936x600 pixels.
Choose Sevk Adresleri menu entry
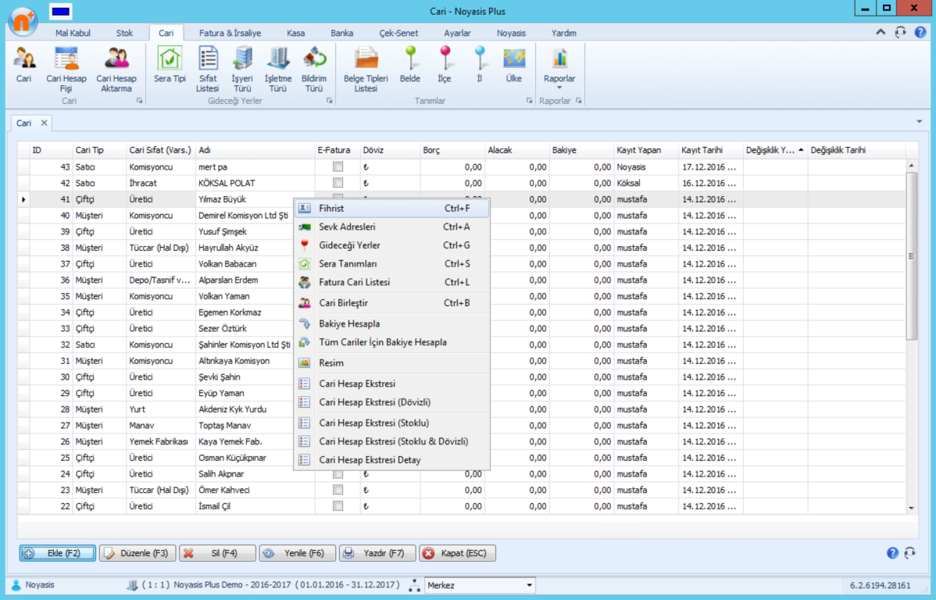(391, 227)
